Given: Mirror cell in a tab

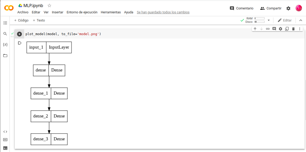Looking at the screenshot, I should coord(287,29).
